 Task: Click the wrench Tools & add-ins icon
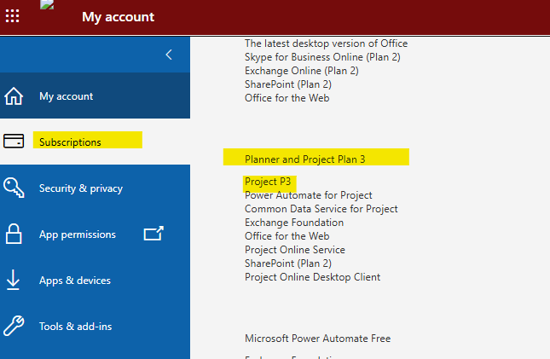click(x=14, y=326)
